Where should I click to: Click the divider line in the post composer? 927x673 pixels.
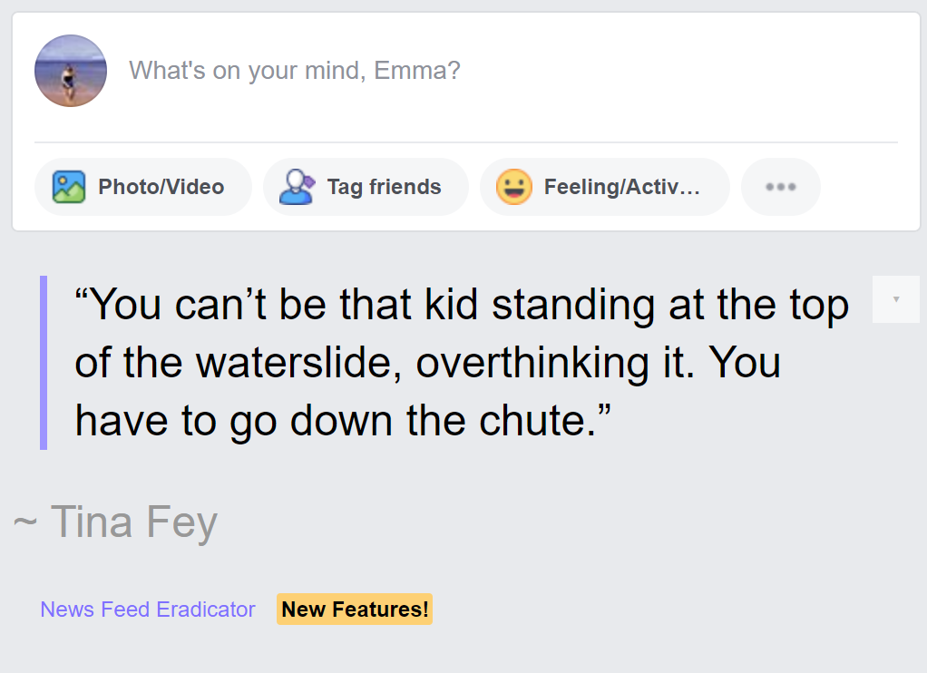click(x=466, y=141)
